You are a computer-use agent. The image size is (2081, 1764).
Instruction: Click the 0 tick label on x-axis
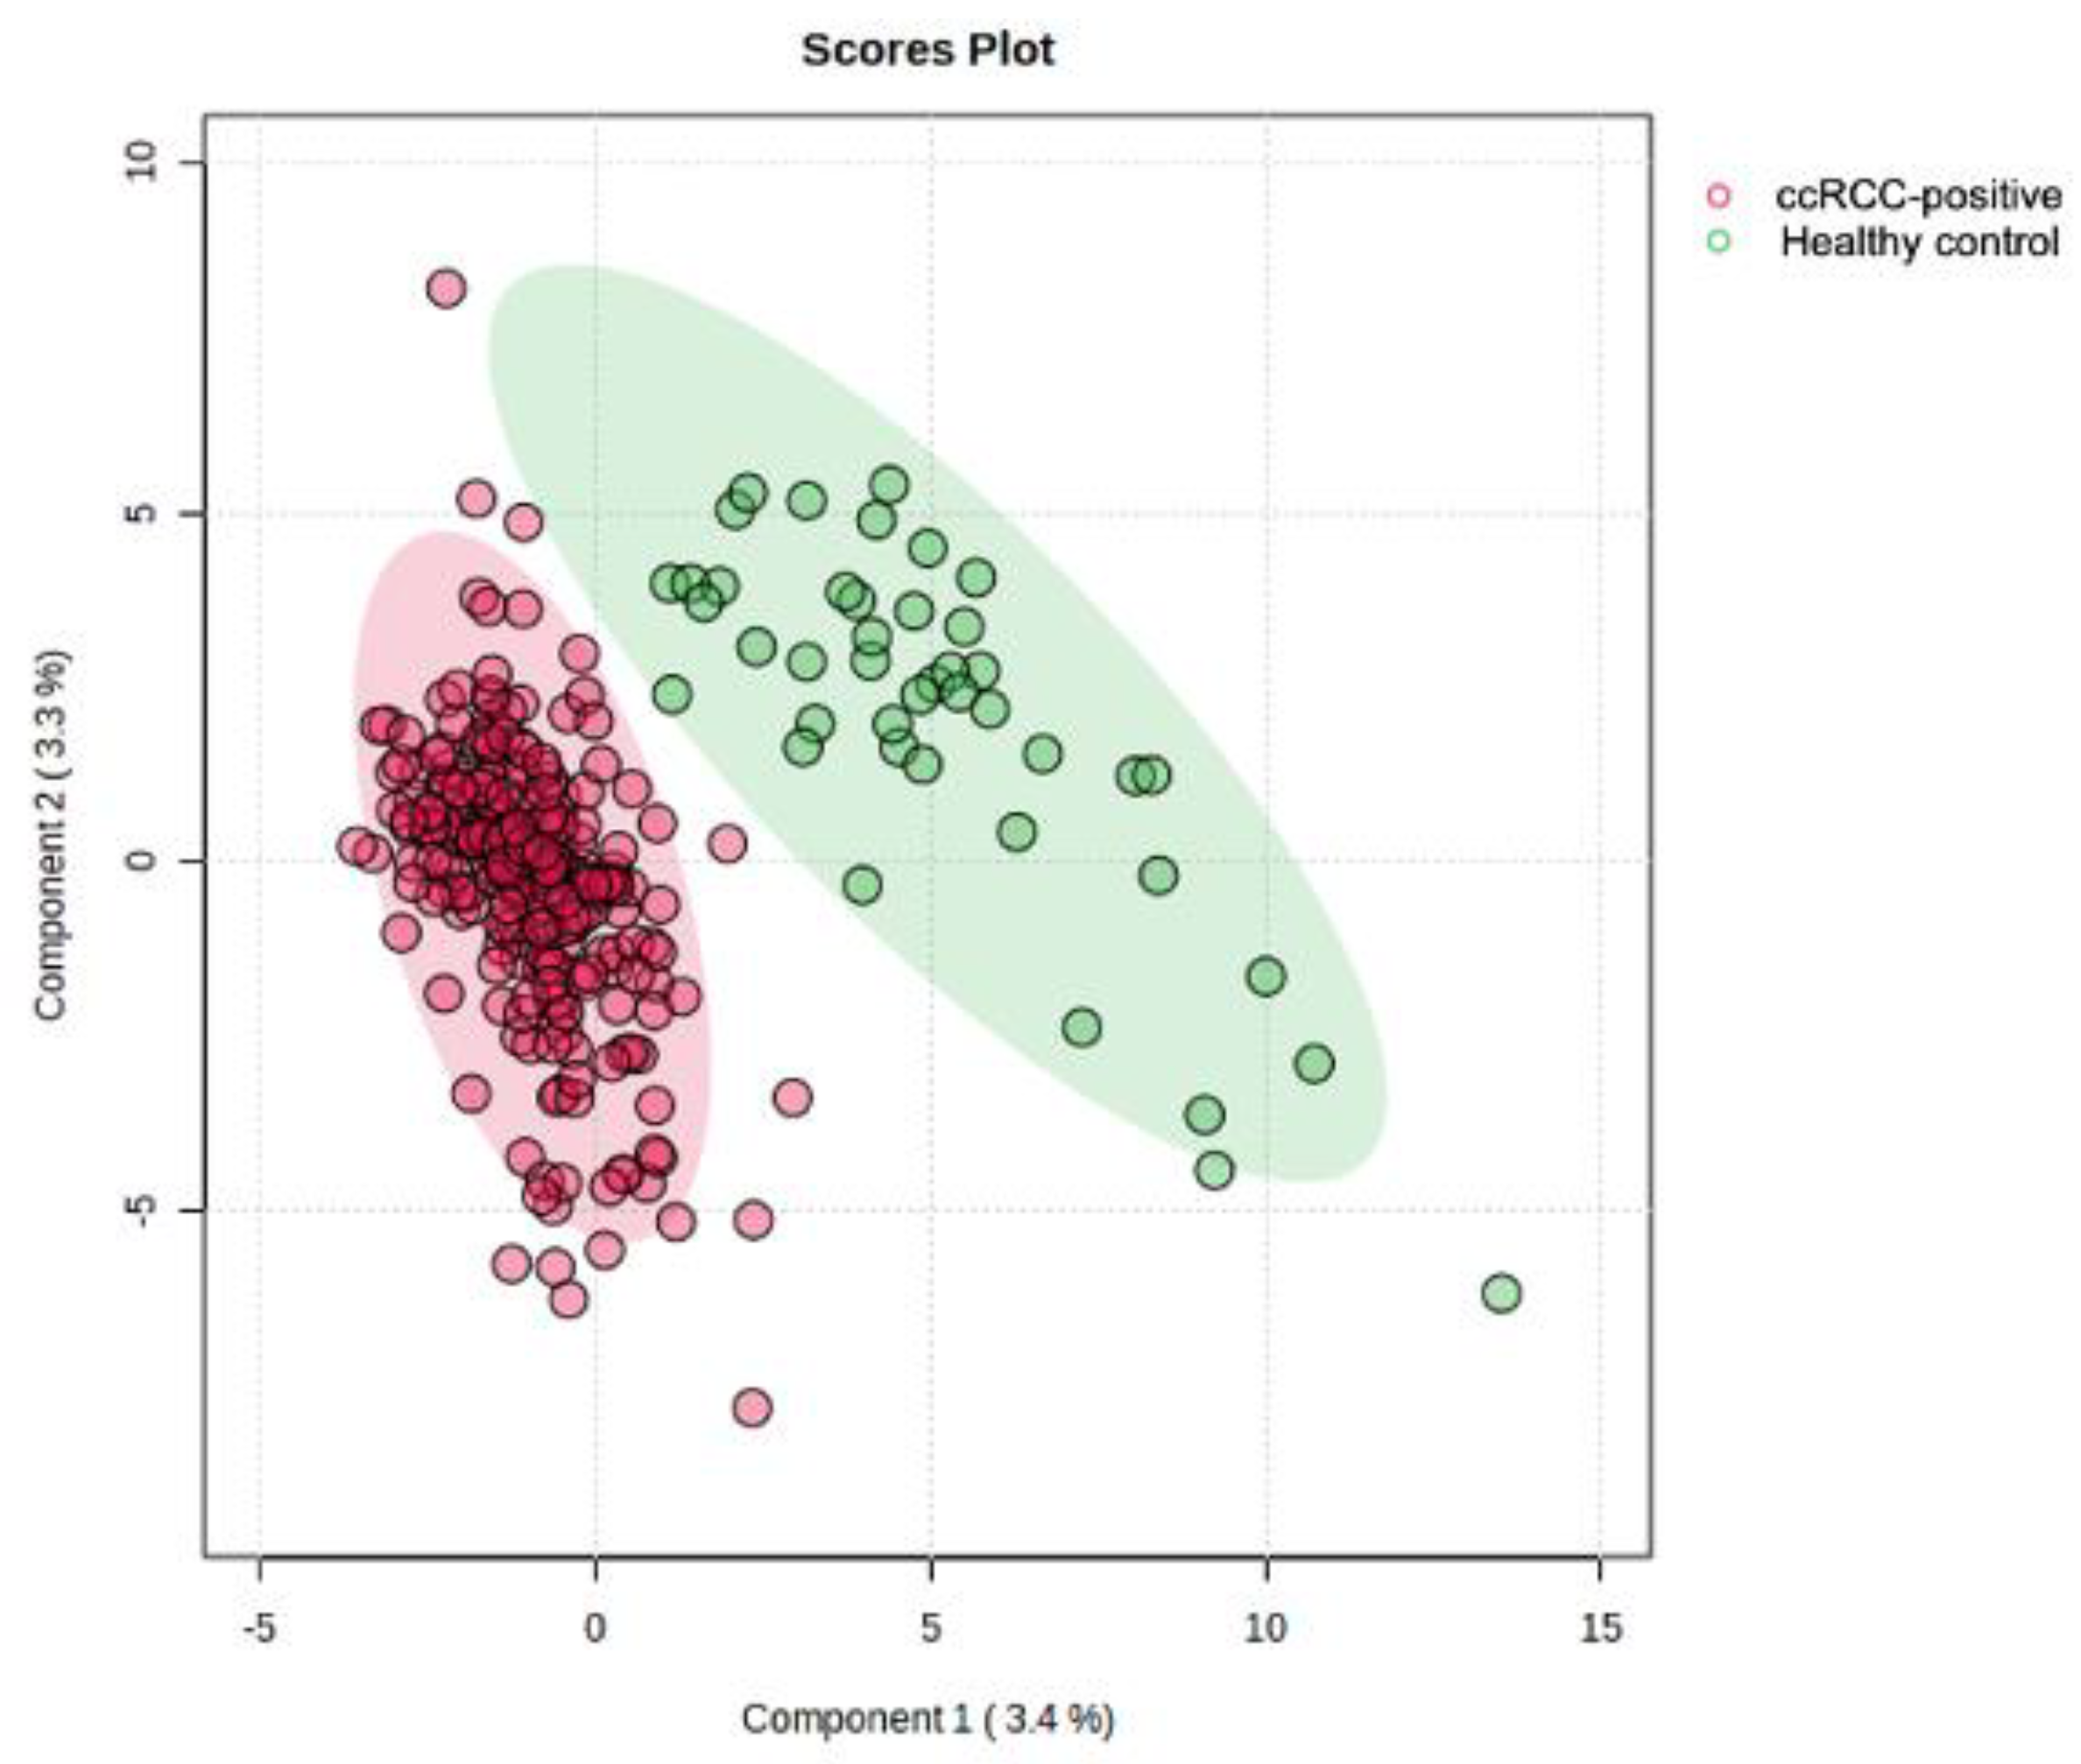point(596,1628)
